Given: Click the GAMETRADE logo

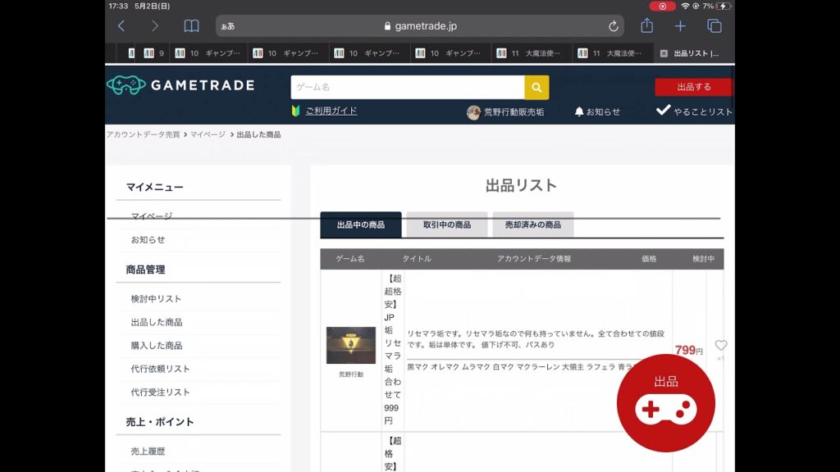Looking at the screenshot, I should click(180, 85).
